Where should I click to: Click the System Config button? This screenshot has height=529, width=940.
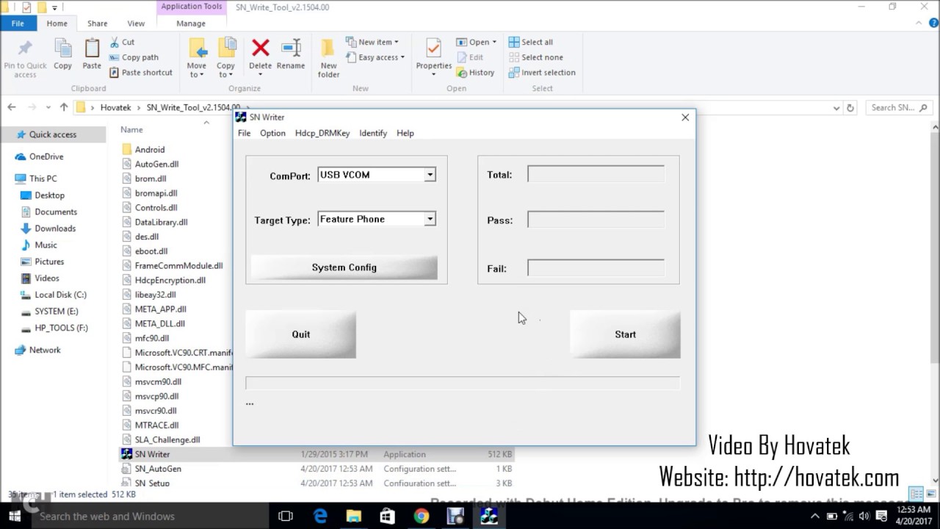tap(344, 267)
